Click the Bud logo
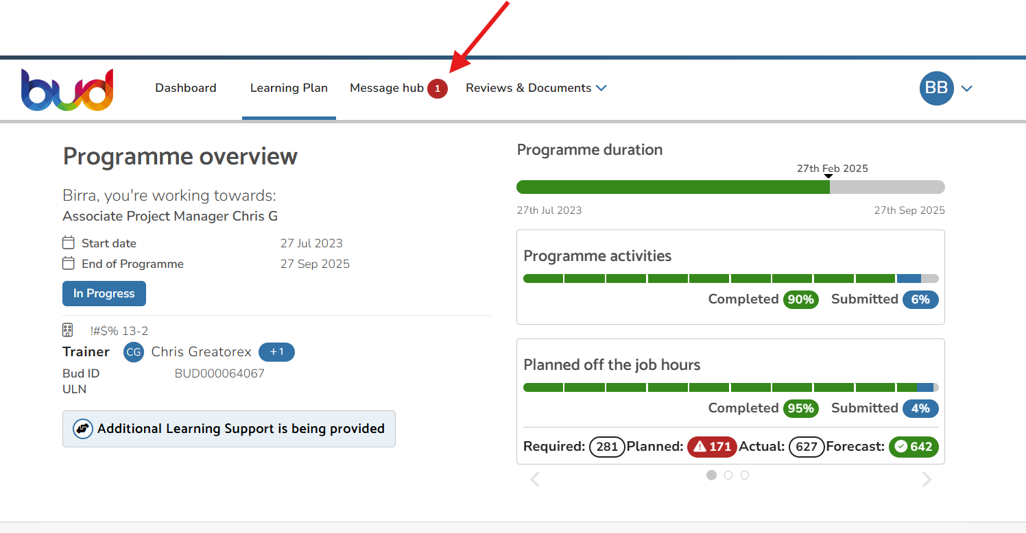Image resolution: width=1026 pixels, height=533 pixels. pos(67,90)
